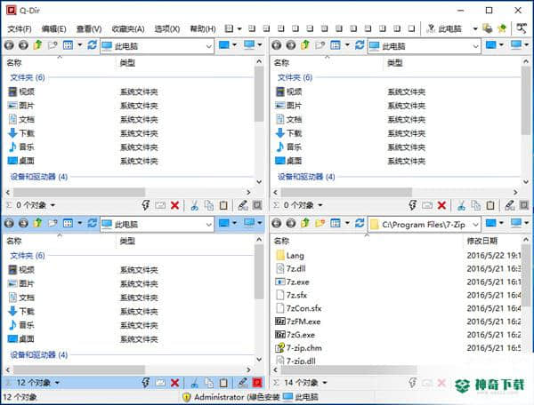The height and width of the screenshot is (405, 534).
Task: Open the 帮助(H) menu
Action: click(203, 29)
